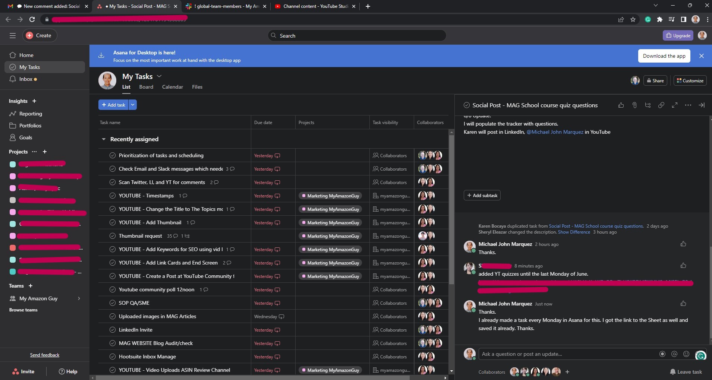Viewport: 712px width, 380px height.
Task: Select the List tab
Action: tap(126, 87)
